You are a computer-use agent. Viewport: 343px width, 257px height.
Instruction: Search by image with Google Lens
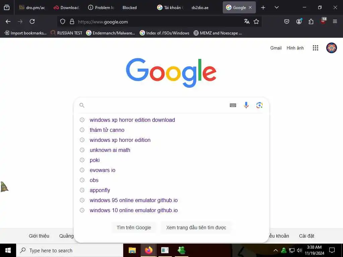(x=260, y=105)
